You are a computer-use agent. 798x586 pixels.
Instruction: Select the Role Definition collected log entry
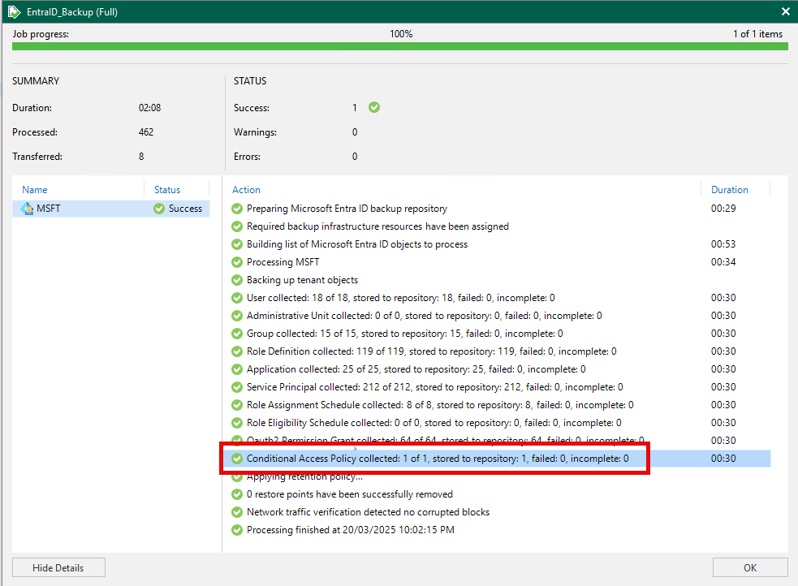pyautogui.click(x=431, y=351)
